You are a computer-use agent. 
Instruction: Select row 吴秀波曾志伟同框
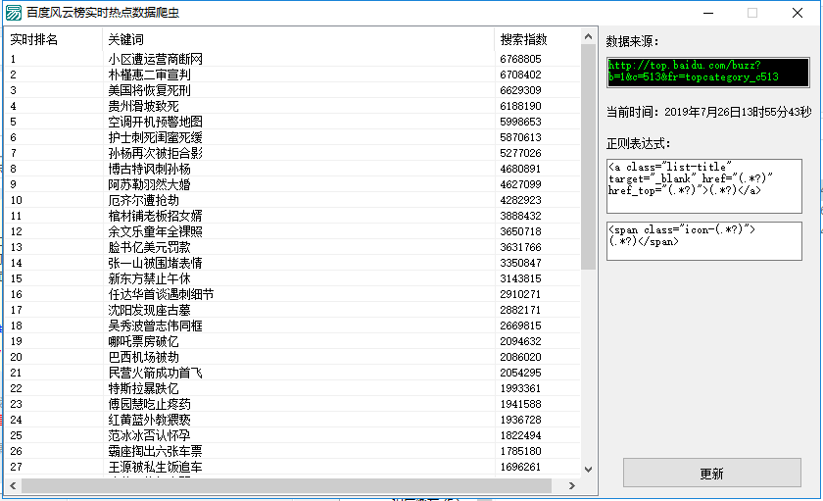click(292, 326)
